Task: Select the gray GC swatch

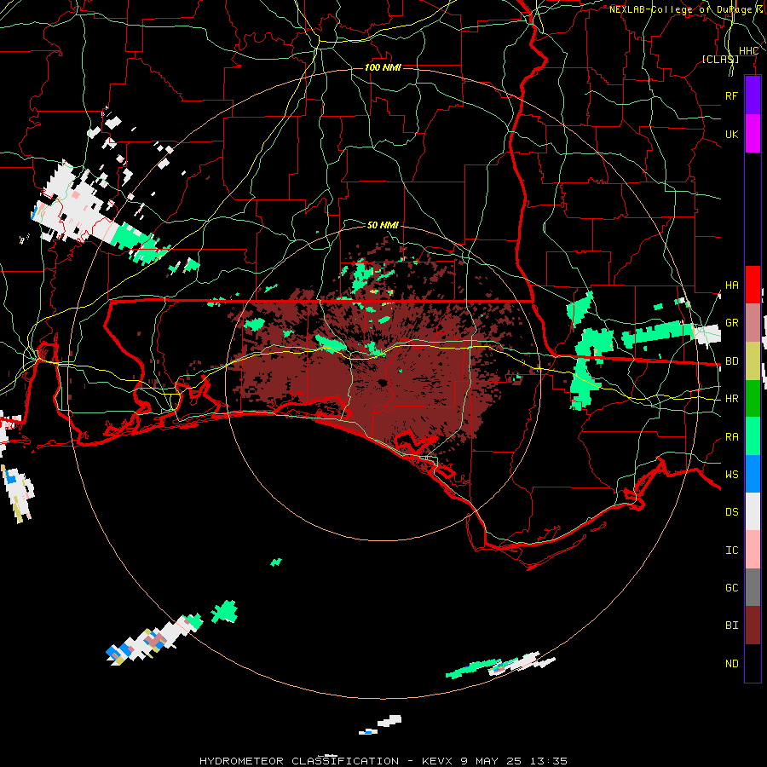Action: (753, 587)
